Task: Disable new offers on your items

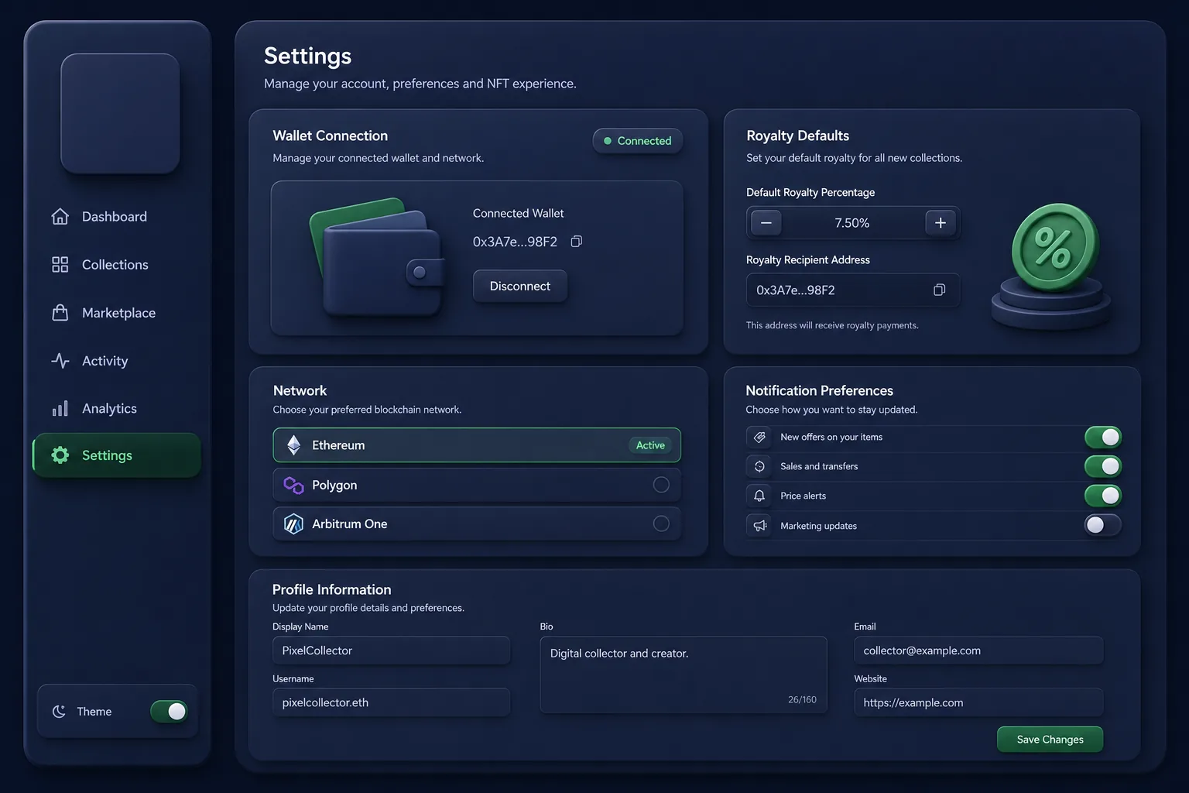Action: coord(1103,437)
